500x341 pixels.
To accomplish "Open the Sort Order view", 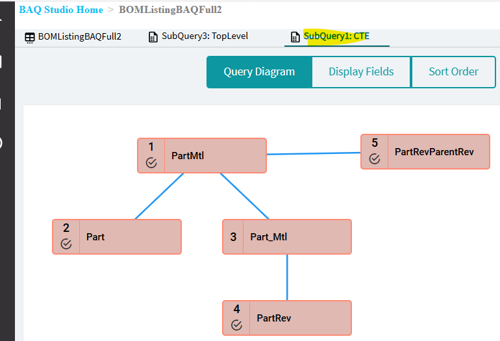I will pyautogui.click(x=453, y=72).
